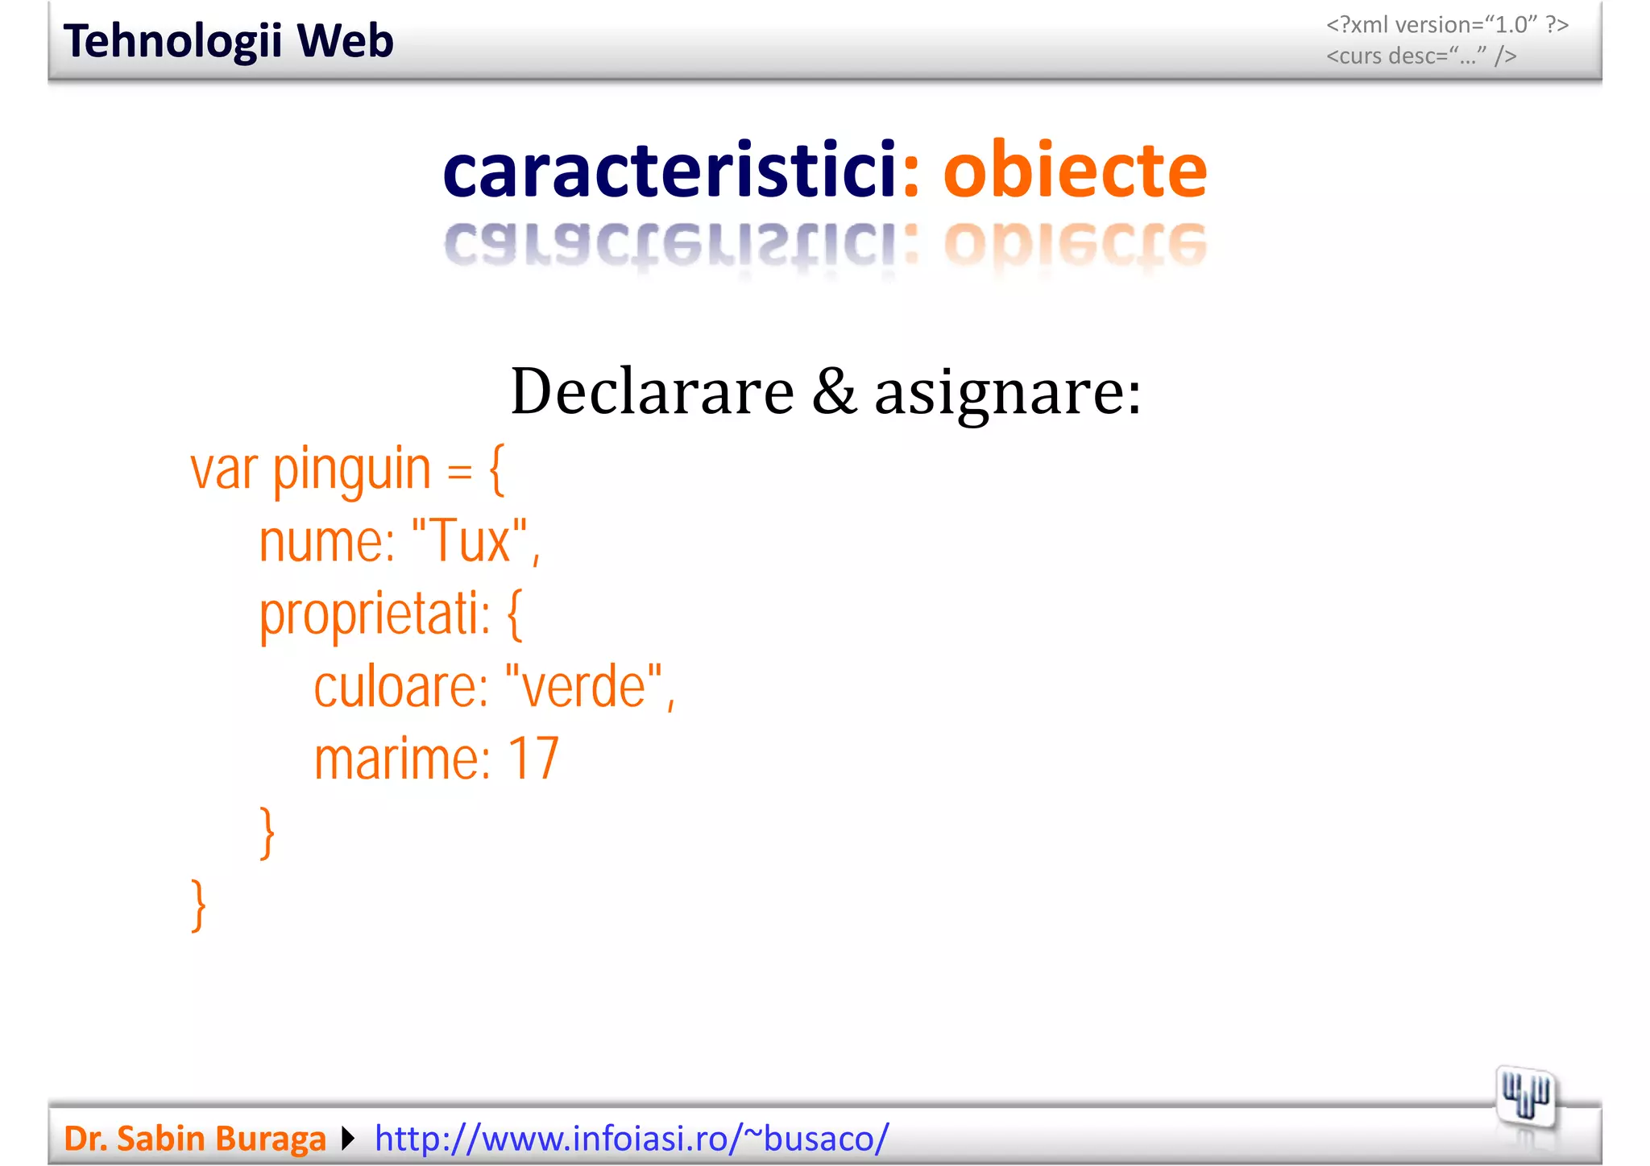Screen dimensions: 1650x1166
Task: Click the '<curs desc="..." />' header text
Action: (1421, 56)
